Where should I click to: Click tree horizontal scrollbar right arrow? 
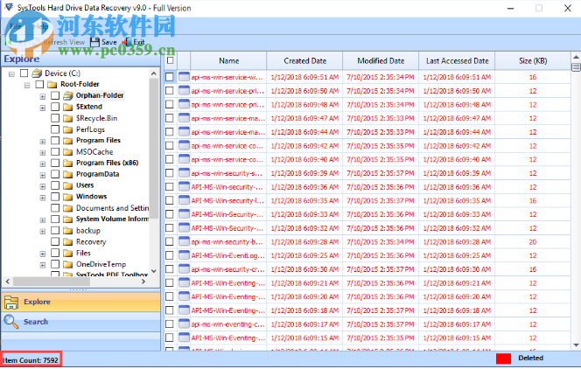tap(143, 282)
